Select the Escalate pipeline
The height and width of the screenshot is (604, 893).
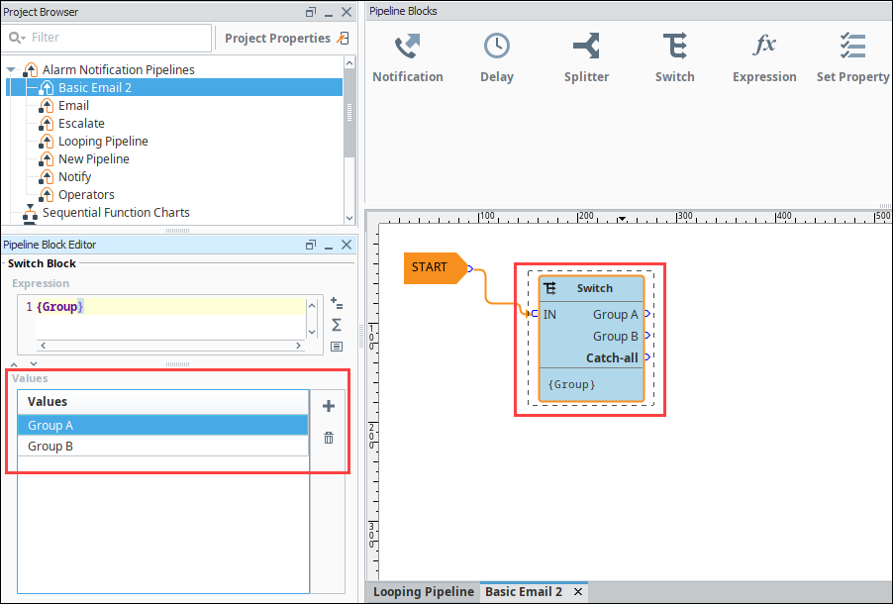(81, 124)
